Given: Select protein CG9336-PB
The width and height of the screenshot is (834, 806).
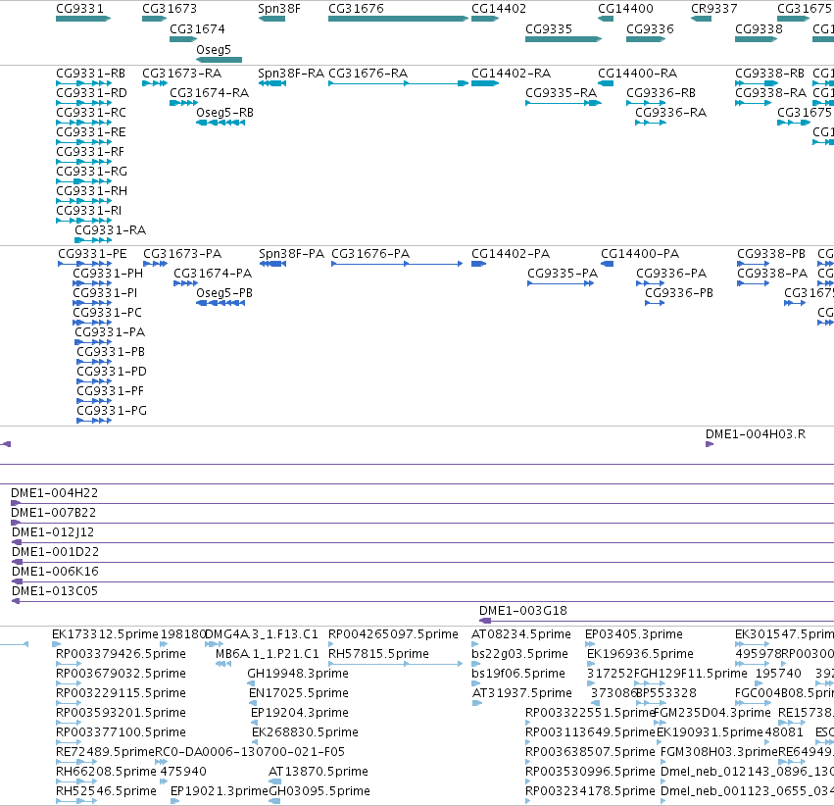Looking at the screenshot, I should tap(655, 303).
